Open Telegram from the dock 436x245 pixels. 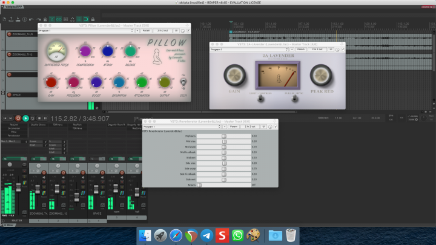point(206,235)
